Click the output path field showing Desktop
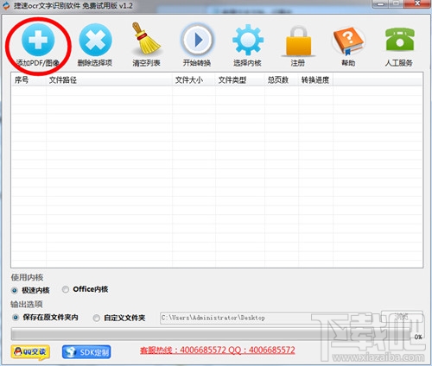Viewport: 432px width, 366px height. [x=270, y=318]
